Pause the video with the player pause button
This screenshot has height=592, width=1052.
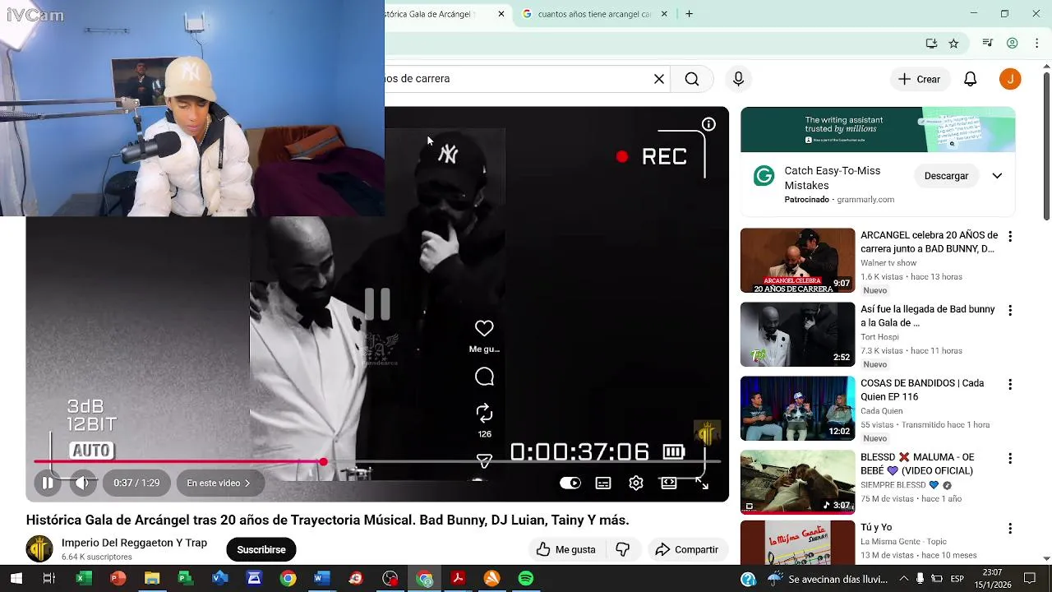point(48,483)
